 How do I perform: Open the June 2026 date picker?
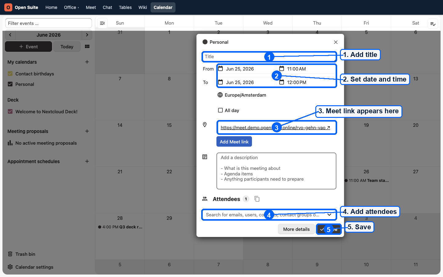coord(49,35)
